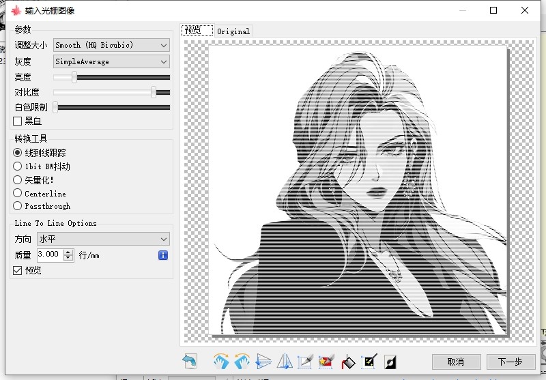Click the red app icon in title bar
Image resolution: width=546 pixels, height=380 pixels.
pyautogui.click(x=16, y=10)
